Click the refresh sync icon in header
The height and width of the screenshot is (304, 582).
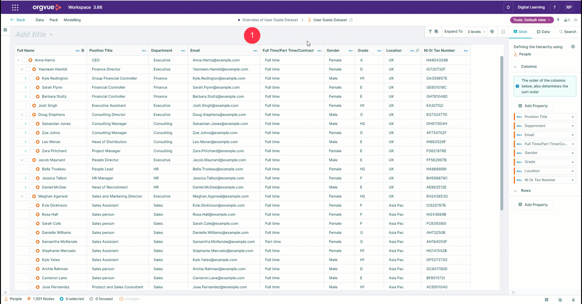pos(508,7)
